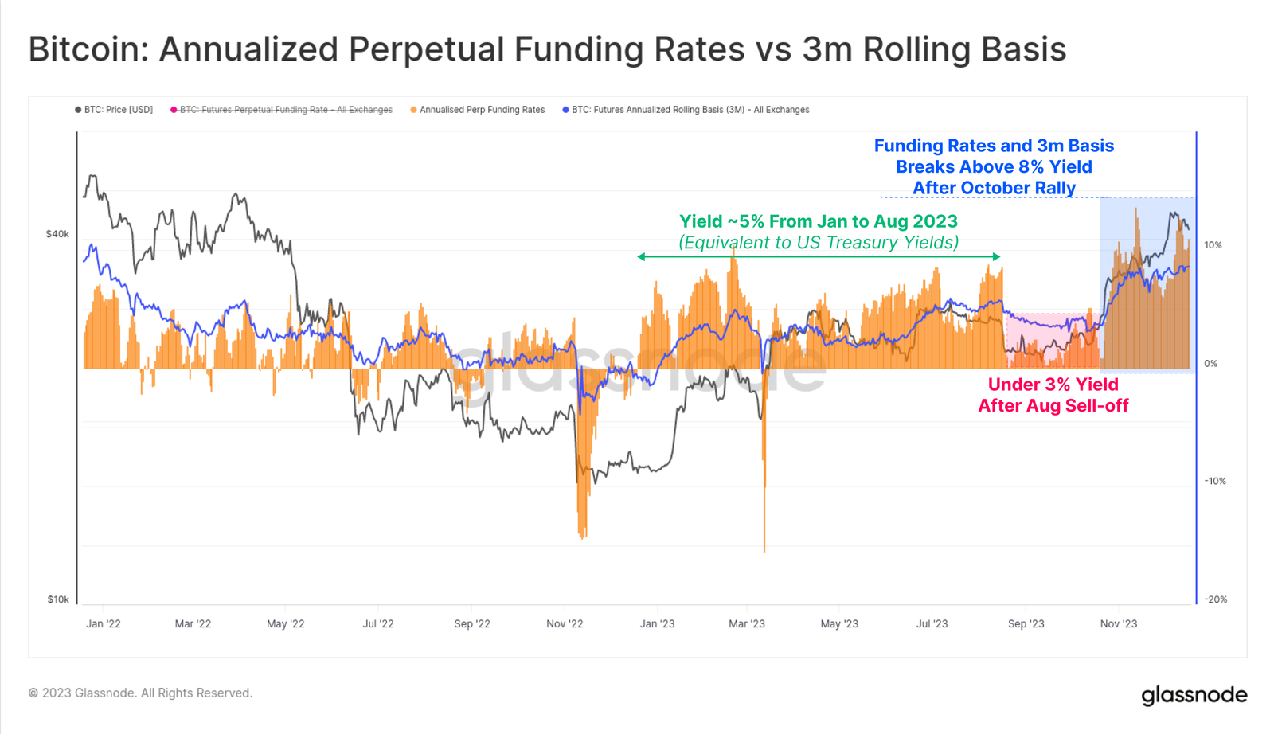
Task: Toggle the Annualised Perp Funding Rates legend item
Action: tap(478, 110)
